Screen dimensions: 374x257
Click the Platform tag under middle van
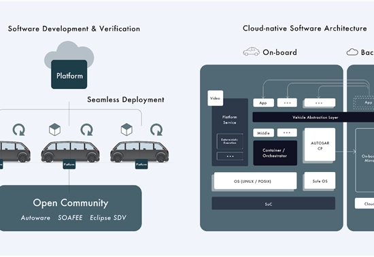pos(69,165)
